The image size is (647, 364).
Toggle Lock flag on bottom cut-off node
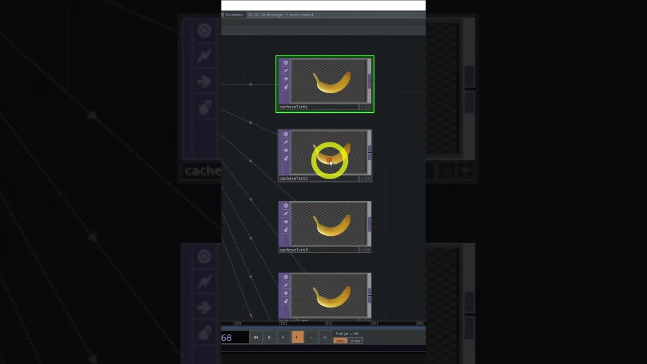click(x=286, y=301)
